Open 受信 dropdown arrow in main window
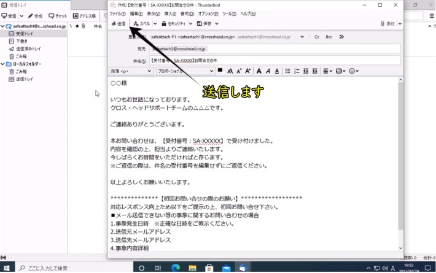The image size is (436, 273). coord(21,16)
